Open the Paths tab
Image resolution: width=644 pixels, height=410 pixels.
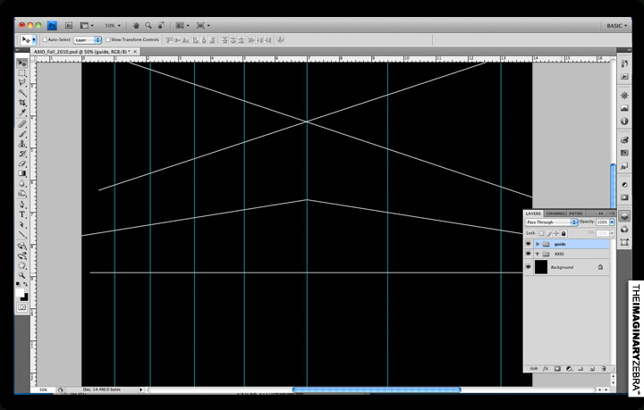576,213
